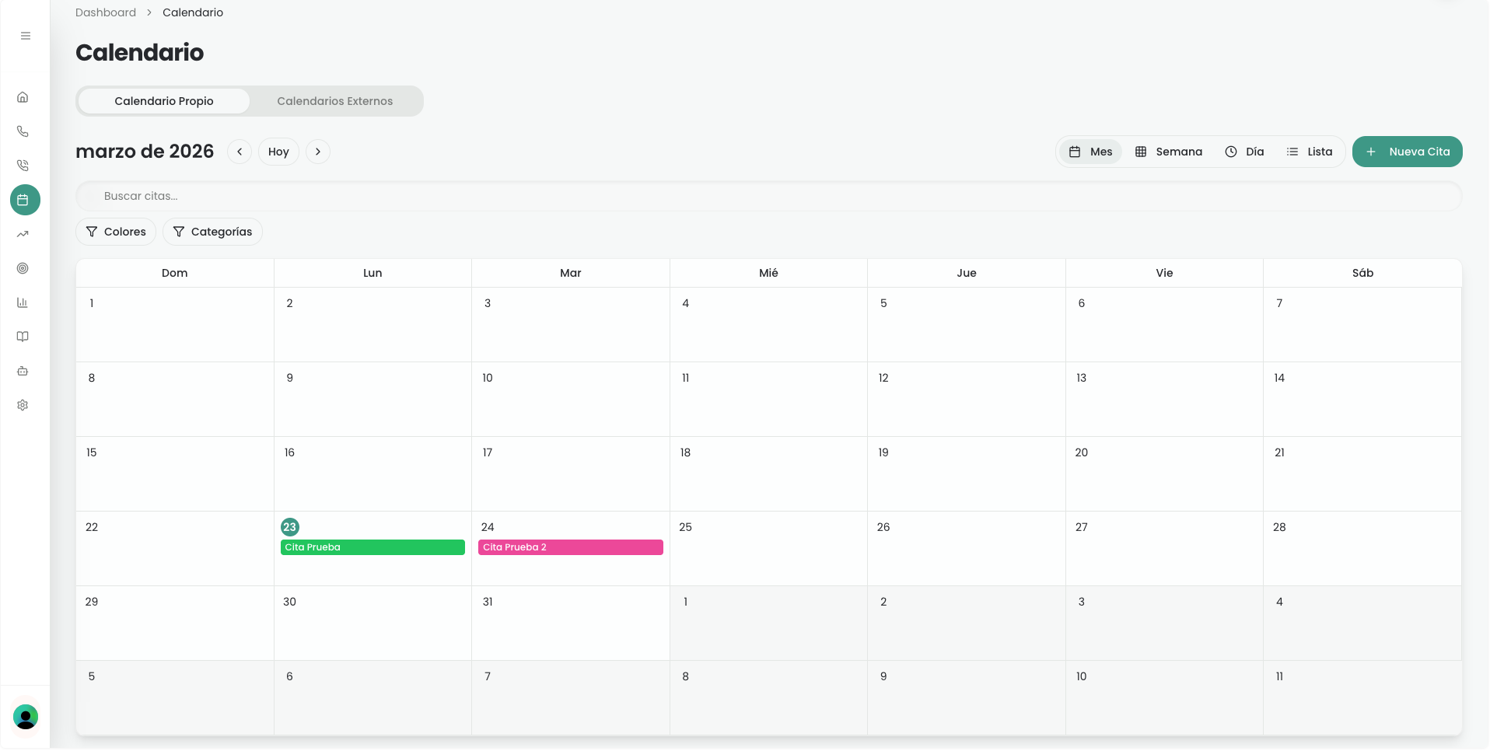Open the Categorías filter dropdown
Image resolution: width=1490 pixels, height=751 pixels.
pyautogui.click(x=212, y=232)
